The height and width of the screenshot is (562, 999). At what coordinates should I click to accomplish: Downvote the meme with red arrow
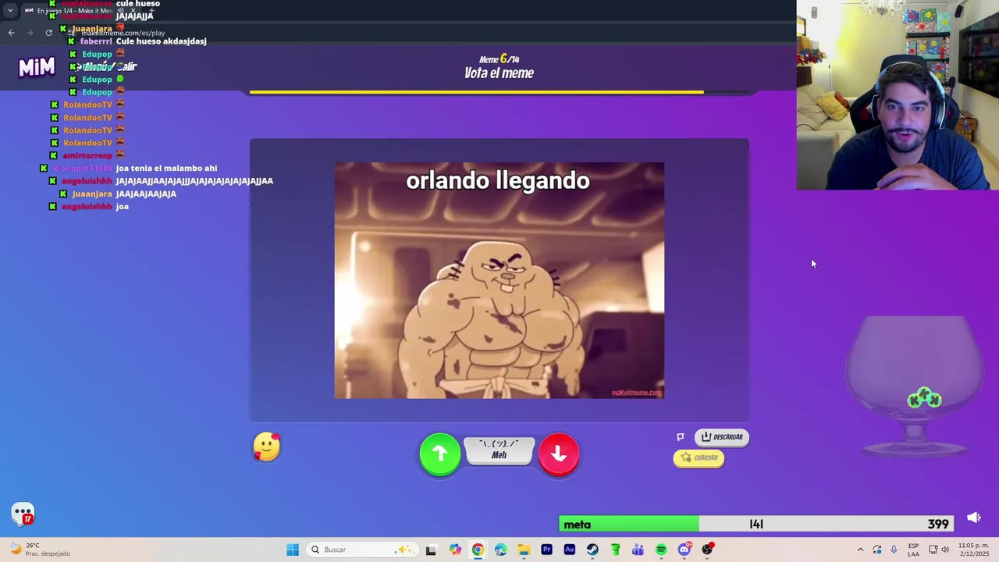(x=559, y=454)
